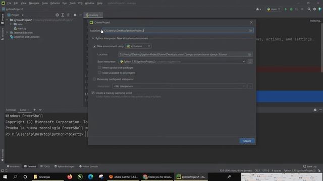
Task: Click JetBrains toolbox icon at top right
Action: pos(320,9)
